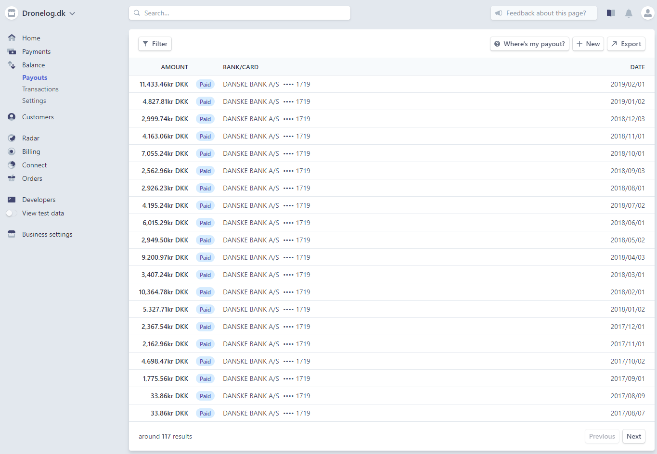Click the Customers person icon
657x454 pixels.
pos(12,117)
